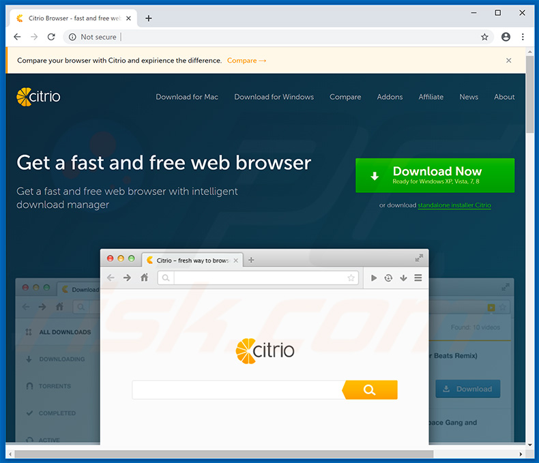
Task: Open Download for Windows menu item
Action: tap(274, 97)
